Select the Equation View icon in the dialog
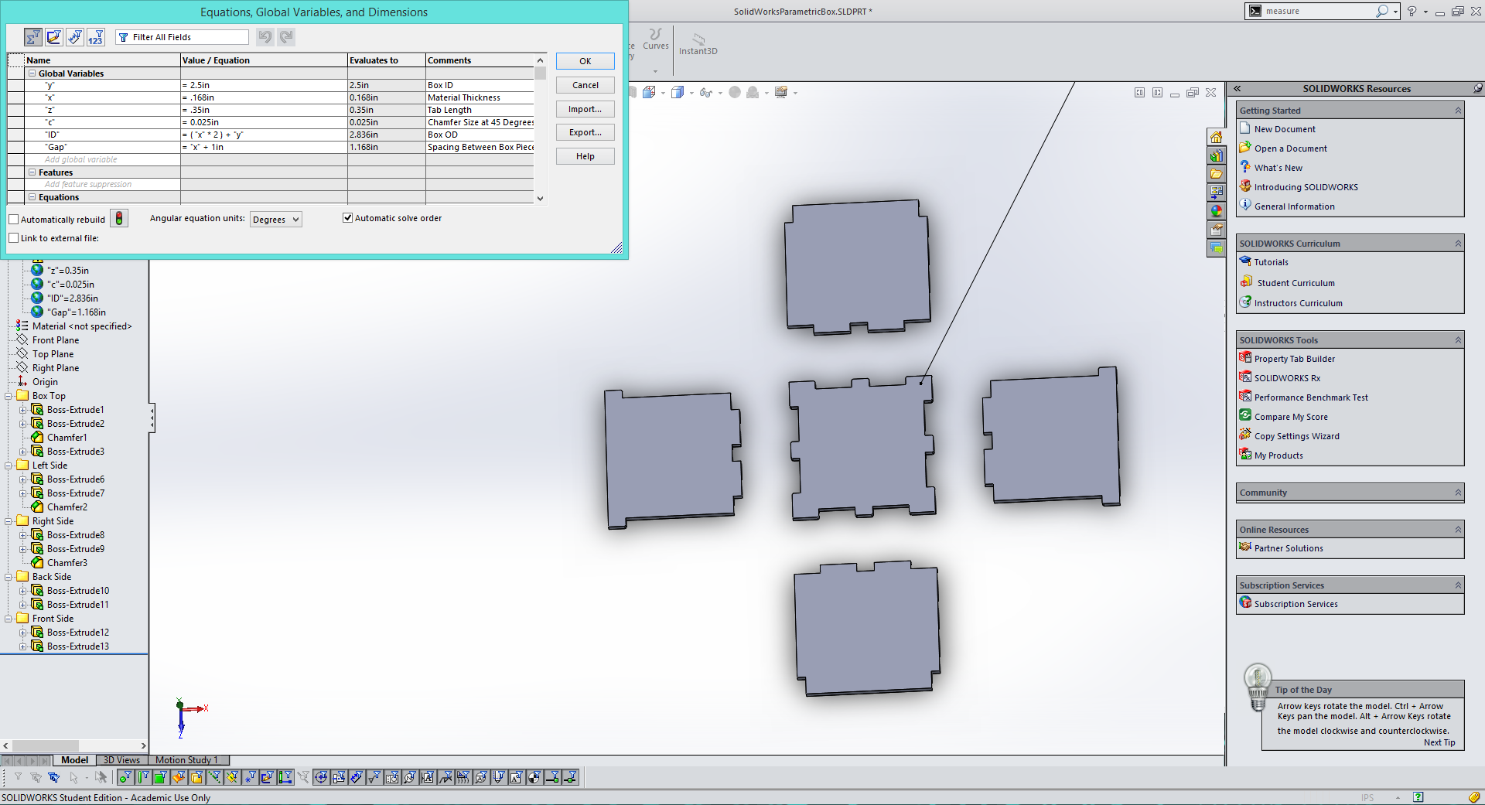 pos(33,36)
